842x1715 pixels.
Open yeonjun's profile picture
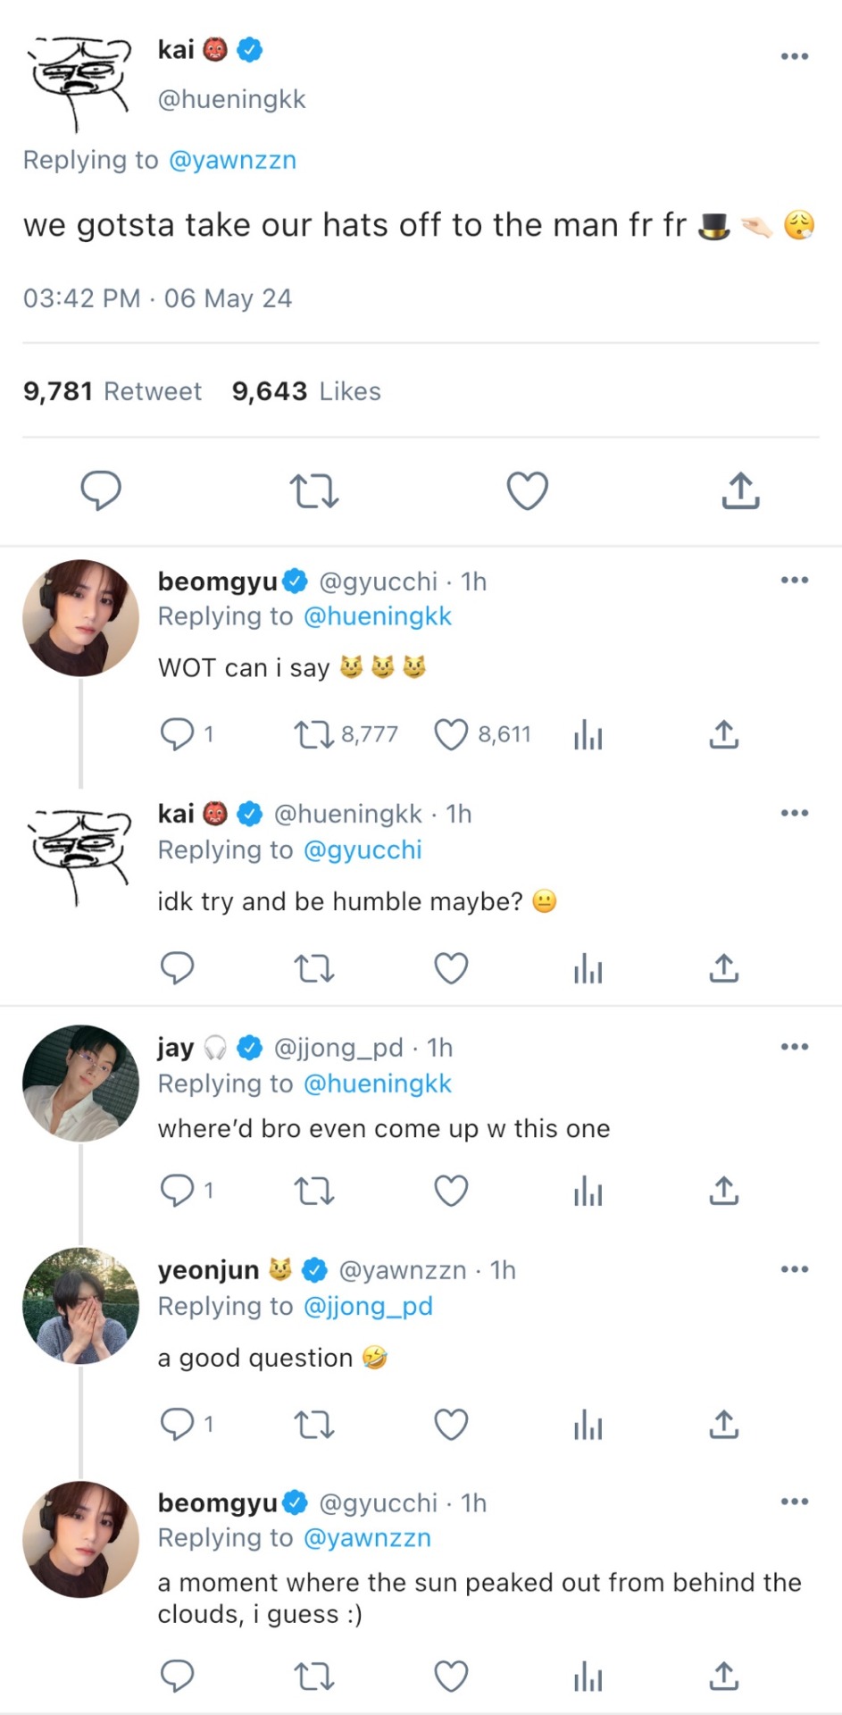(80, 1305)
